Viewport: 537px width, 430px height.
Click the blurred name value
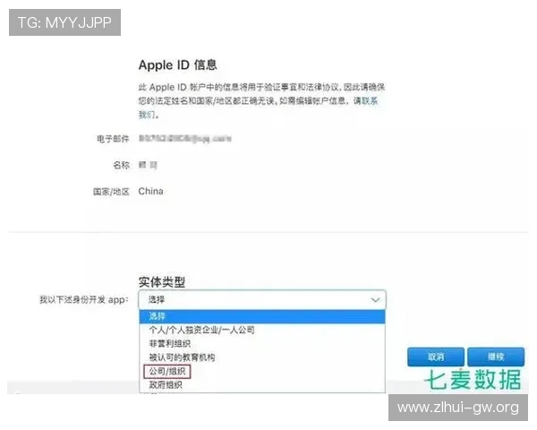pos(148,165)
